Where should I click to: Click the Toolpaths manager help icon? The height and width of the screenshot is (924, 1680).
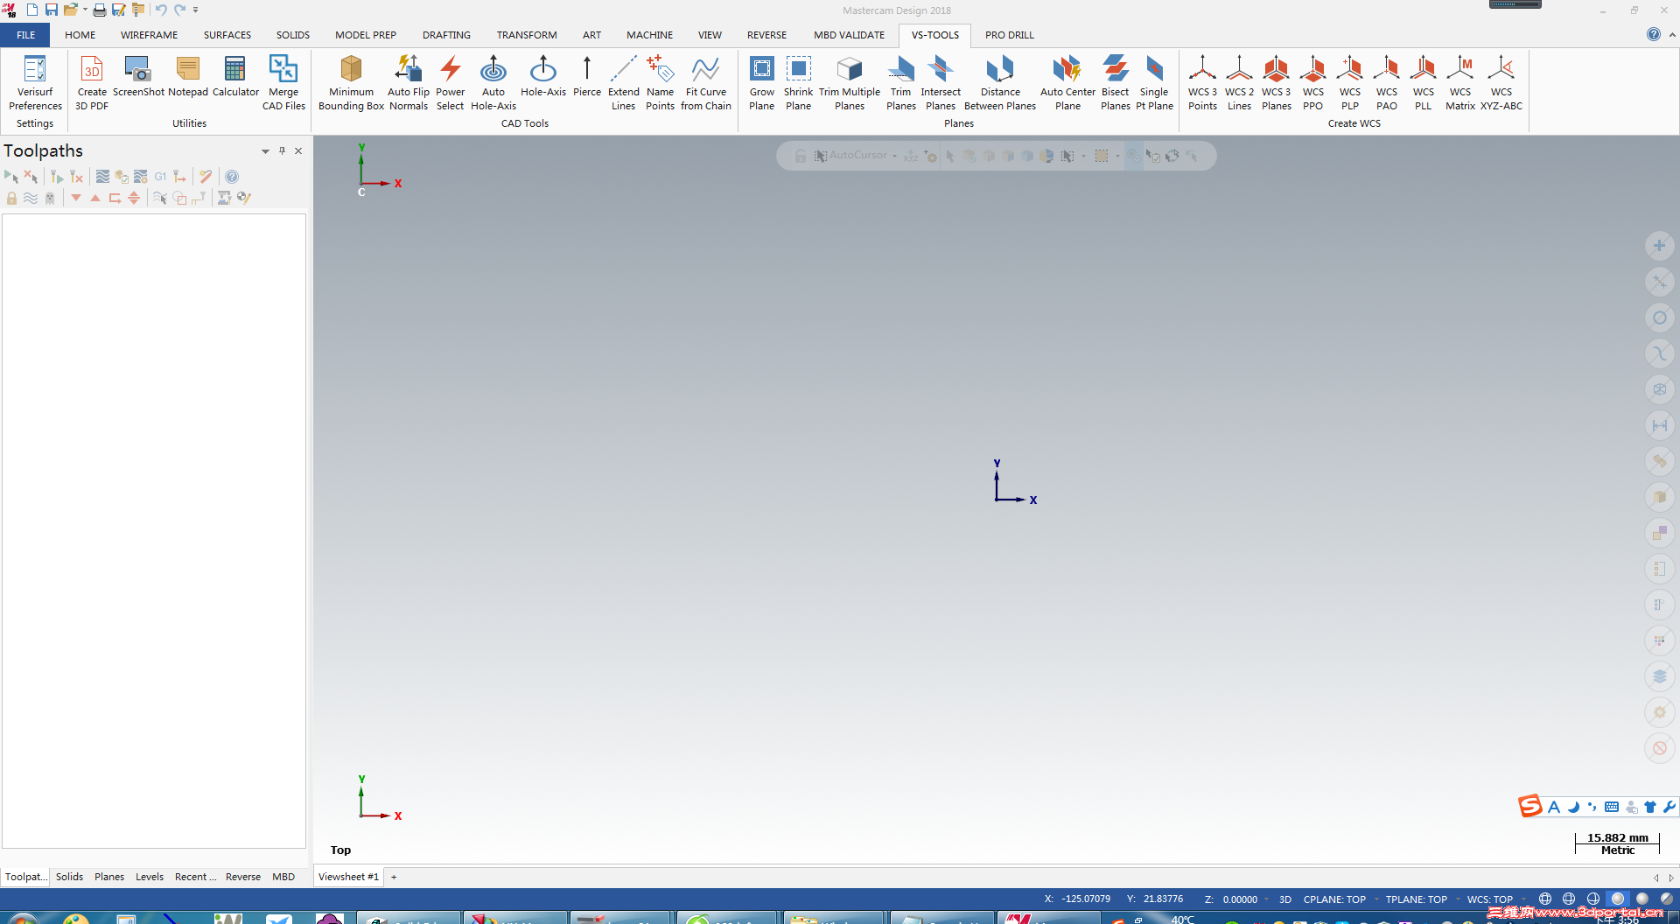coord(232,177)
